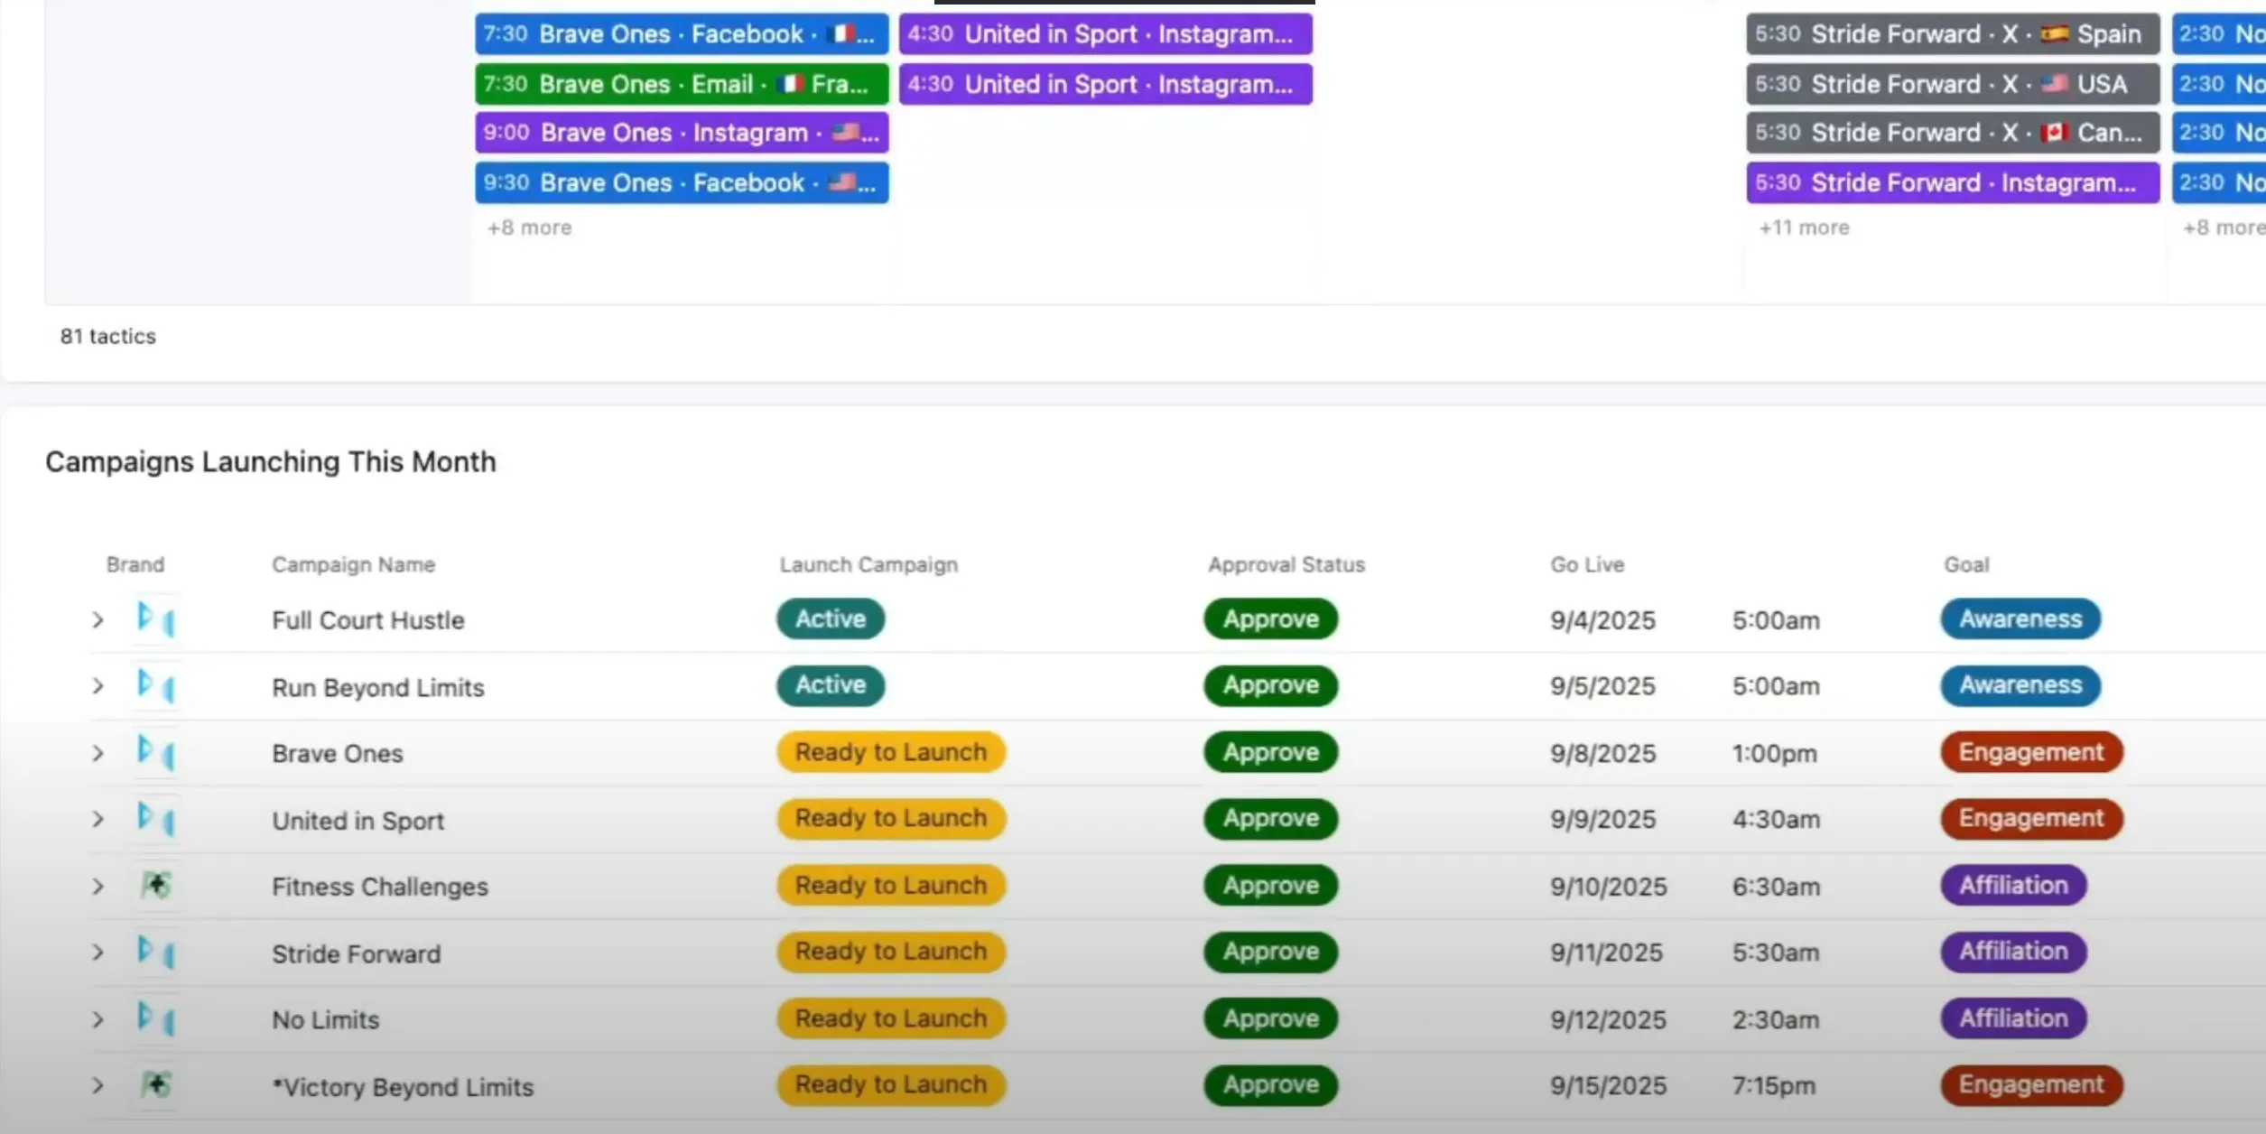Click Active status for Full Court Hustle
Screen dimensions: 2266x1134
tap(831, 619)
